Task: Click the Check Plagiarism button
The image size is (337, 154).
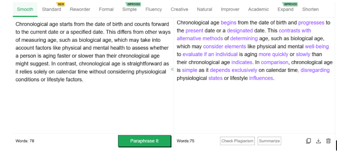Action: 237,141
